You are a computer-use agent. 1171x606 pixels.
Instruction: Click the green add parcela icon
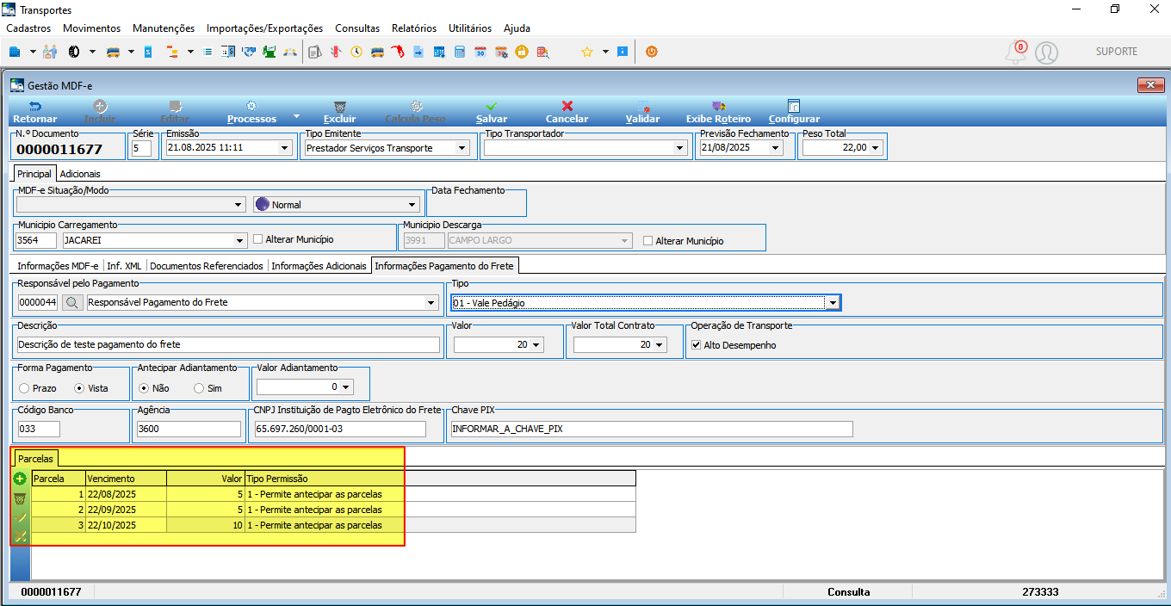tap(20, 479)
